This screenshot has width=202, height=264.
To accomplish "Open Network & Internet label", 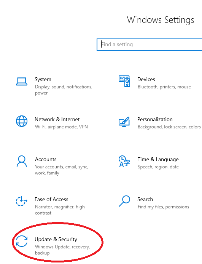I will point(57,119).
